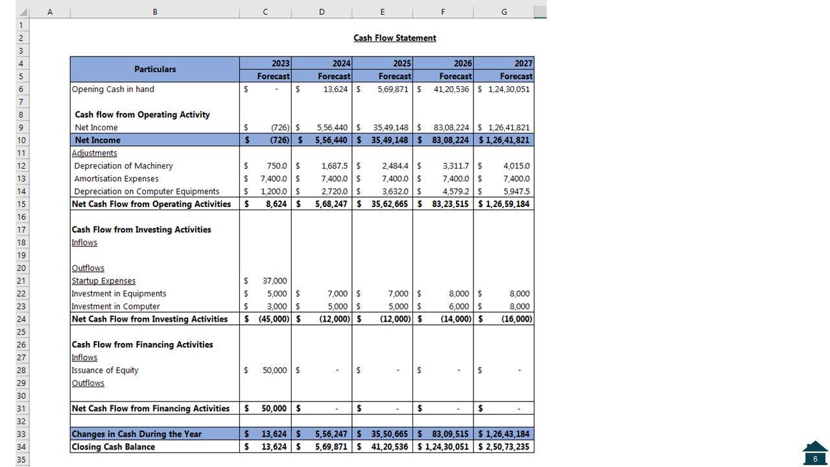
Task: Click the Particulars header cell
Action: [x=155, y=69]
